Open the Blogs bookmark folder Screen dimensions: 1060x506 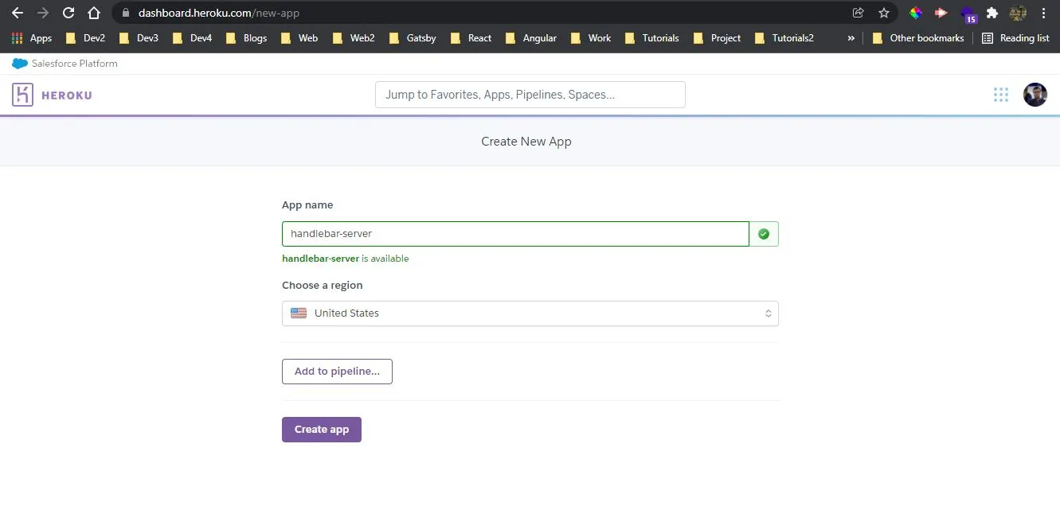[x=246, y=37]
